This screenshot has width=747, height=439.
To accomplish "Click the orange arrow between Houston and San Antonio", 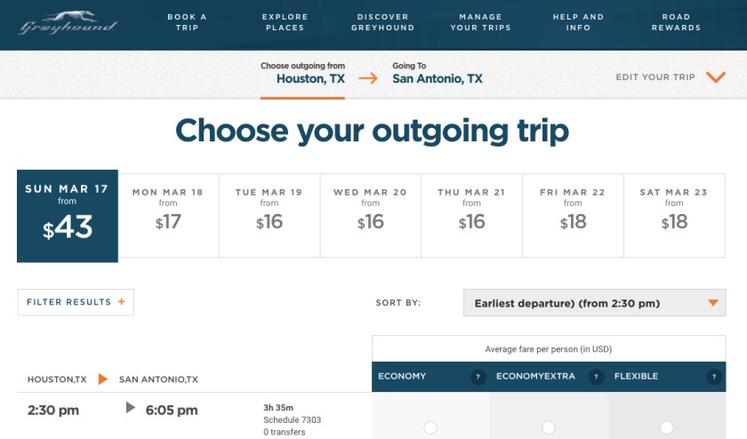I will pos(368,78).
